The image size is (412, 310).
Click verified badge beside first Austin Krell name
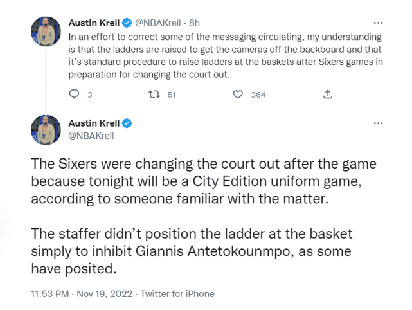[127, 23]
